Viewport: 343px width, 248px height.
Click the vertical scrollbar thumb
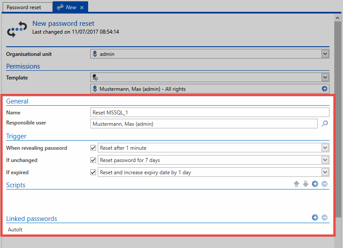pos(337,119)
